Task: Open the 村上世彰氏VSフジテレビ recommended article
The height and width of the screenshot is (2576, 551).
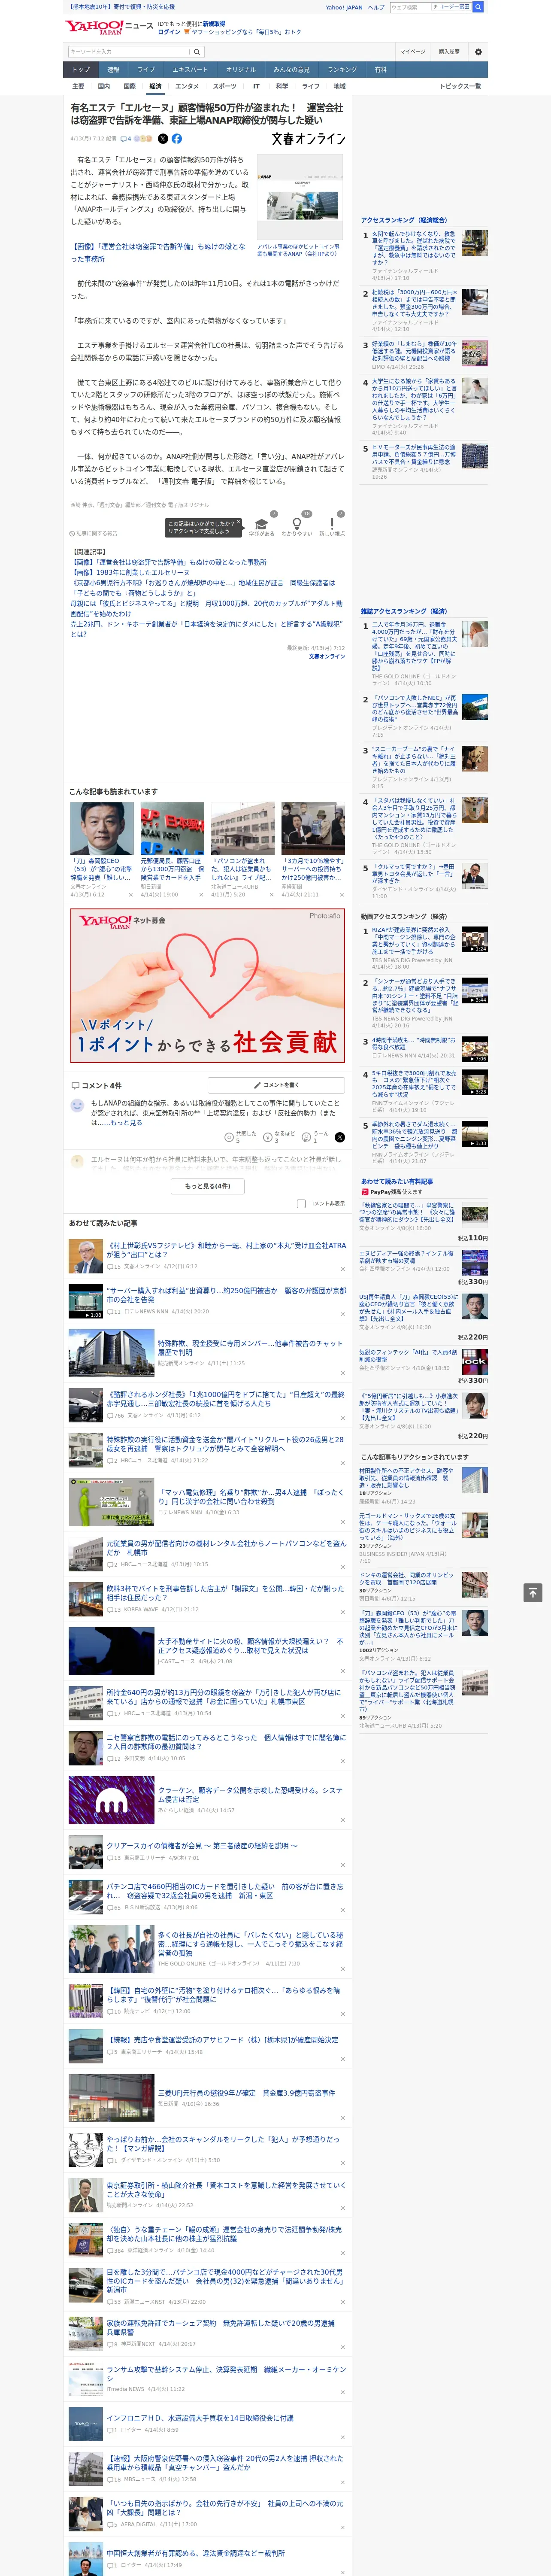Action: click(226, 1249)
